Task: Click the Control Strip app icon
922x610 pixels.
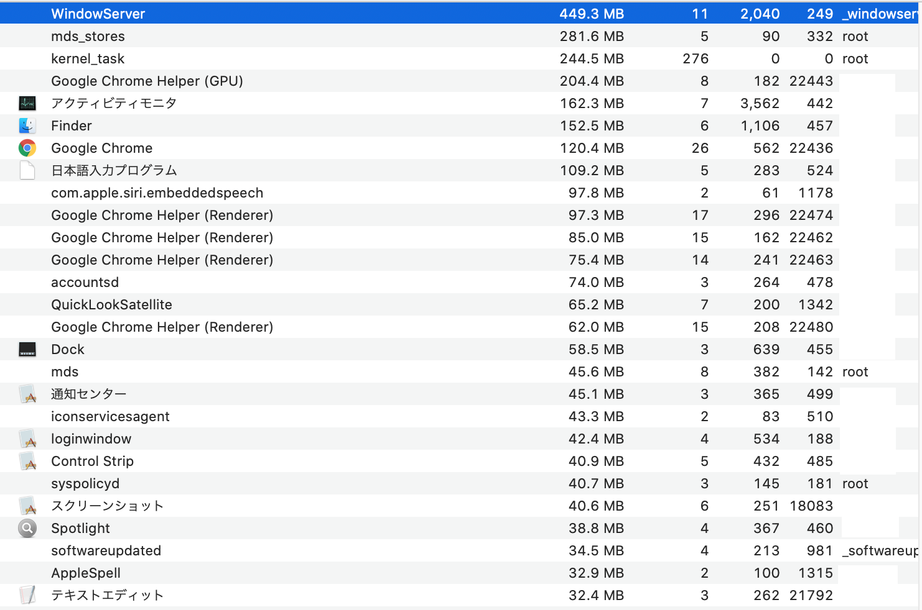Action: [27, 461]
